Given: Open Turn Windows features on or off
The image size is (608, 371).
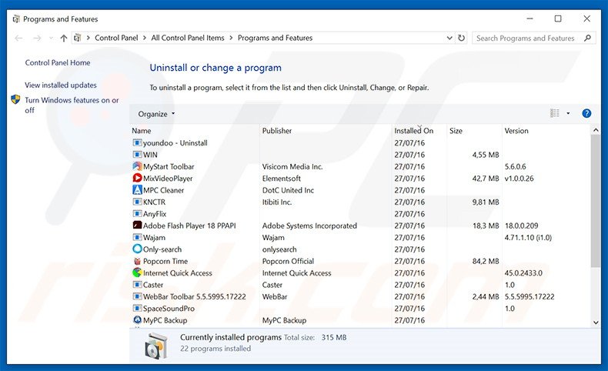Looking at the screenshot, I should [x=72, y=105].
